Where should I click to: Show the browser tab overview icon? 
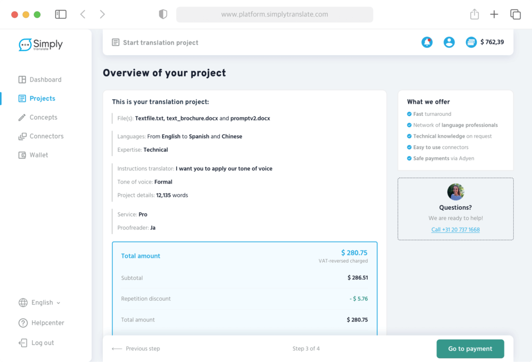(x=515, y=15)
